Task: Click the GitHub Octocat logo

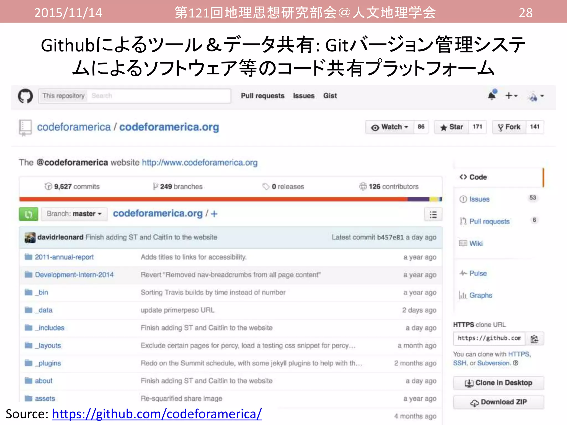Action: click(x=25, y=96)
